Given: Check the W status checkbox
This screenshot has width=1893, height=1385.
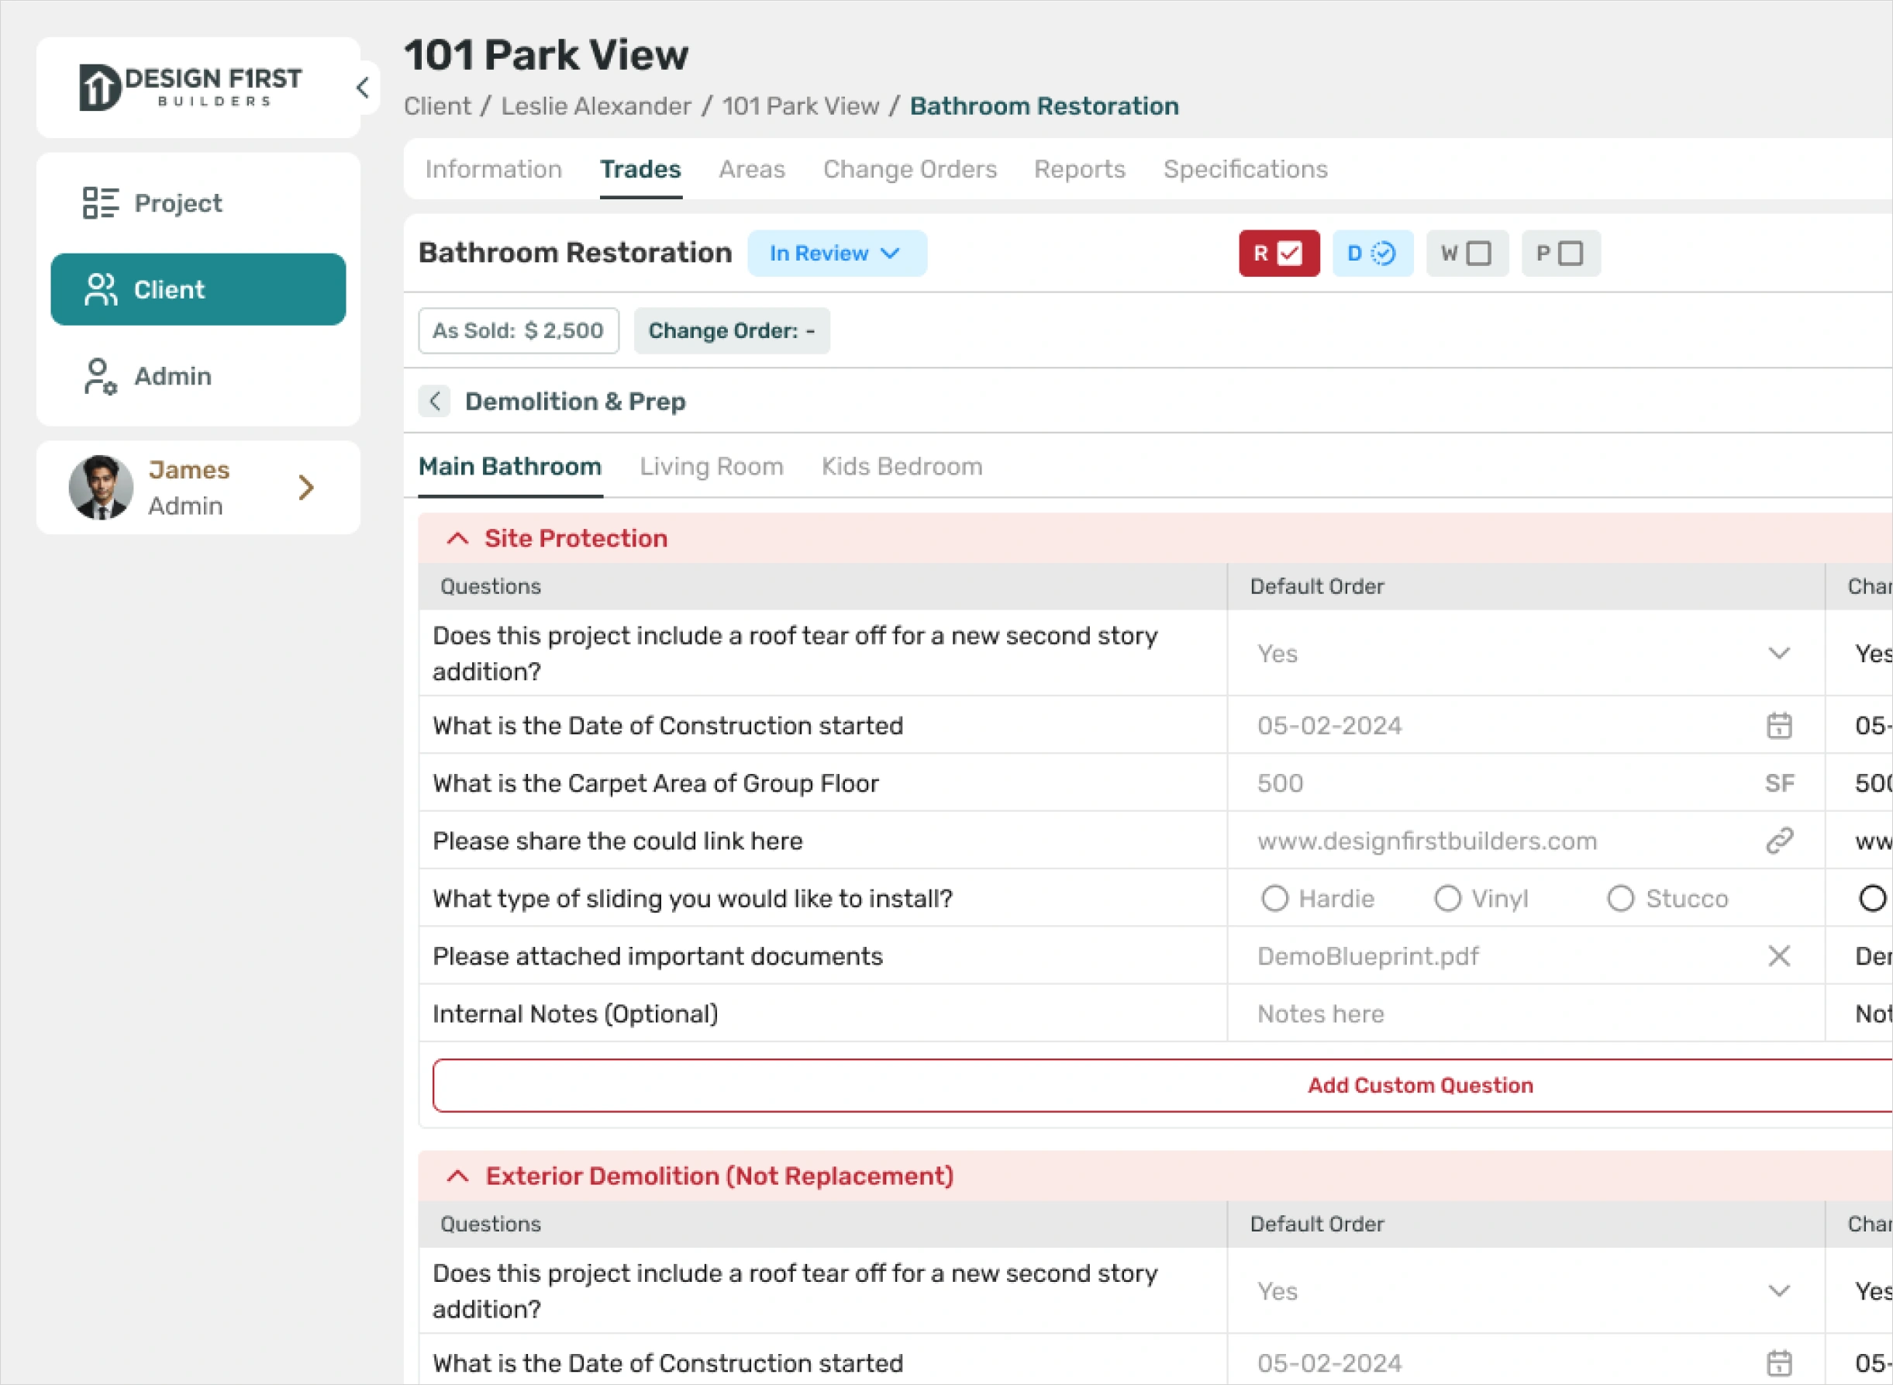Looking at the screenshot, I should pyautogui.click(x=1478, y=253).
